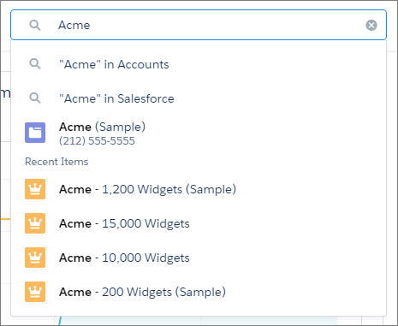The width and height of the screenshot is (398, 326).
Task: Open Acme - 200 Widgets (Sample) opportunity
Action: (x=199, y=292)
